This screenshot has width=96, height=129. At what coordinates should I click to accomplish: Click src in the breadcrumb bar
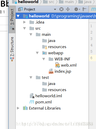[x=51, y=2]
